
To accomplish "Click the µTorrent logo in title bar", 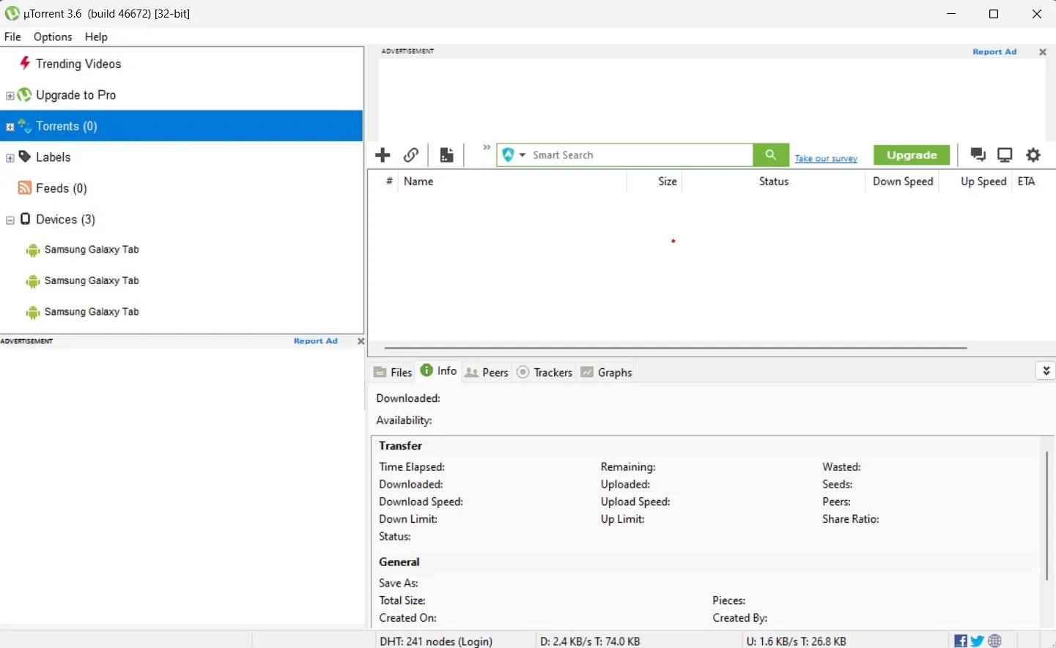I will pos(12,13).
